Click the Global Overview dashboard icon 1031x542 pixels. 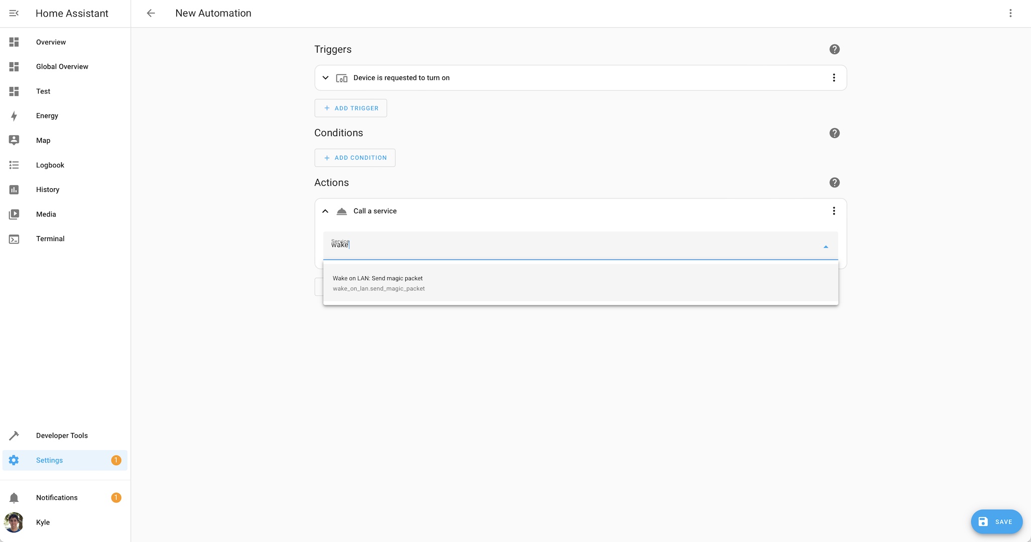[14, 67]
